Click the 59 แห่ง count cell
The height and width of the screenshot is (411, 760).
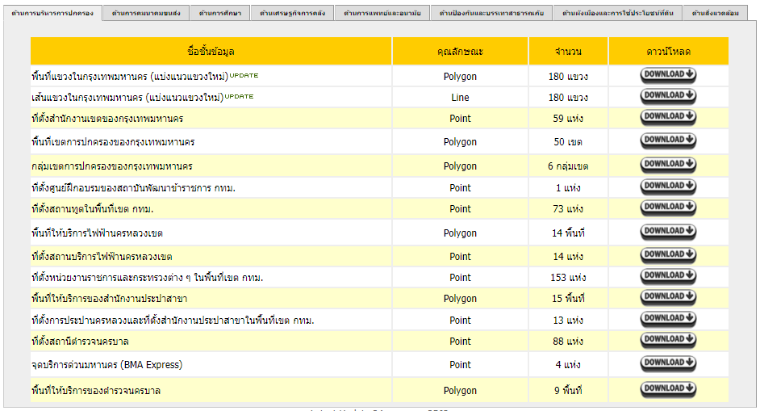[x=568, y=119]
